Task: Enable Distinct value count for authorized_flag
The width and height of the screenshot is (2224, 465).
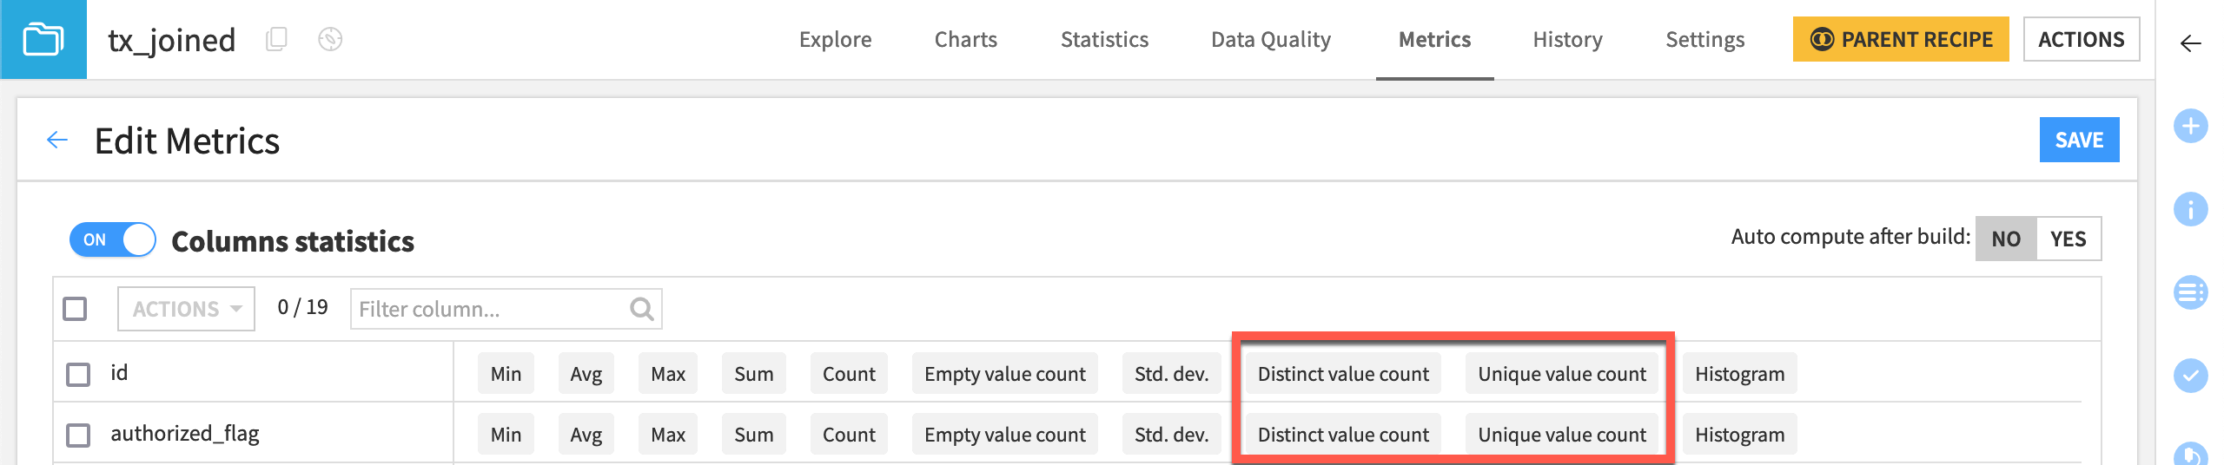Action: point(1343,435)
